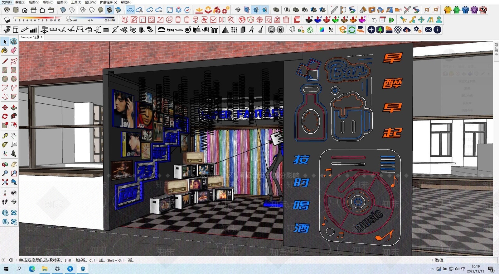Toggle monochrome face style
499x274 pixels.
click(118, 10)
